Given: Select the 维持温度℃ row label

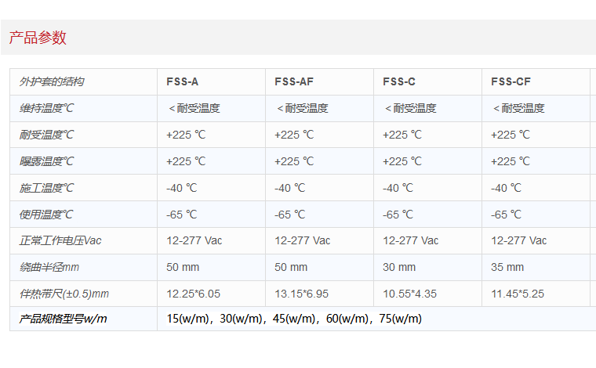Looking at the screenshot, I should tap(47, 108).
